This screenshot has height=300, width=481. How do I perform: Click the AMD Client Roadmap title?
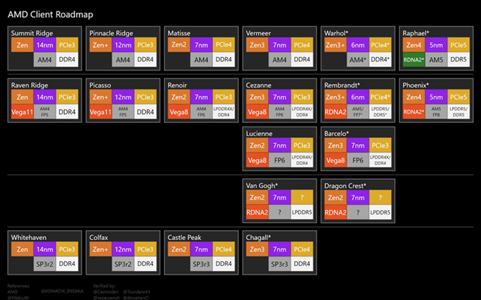point(50,14)
